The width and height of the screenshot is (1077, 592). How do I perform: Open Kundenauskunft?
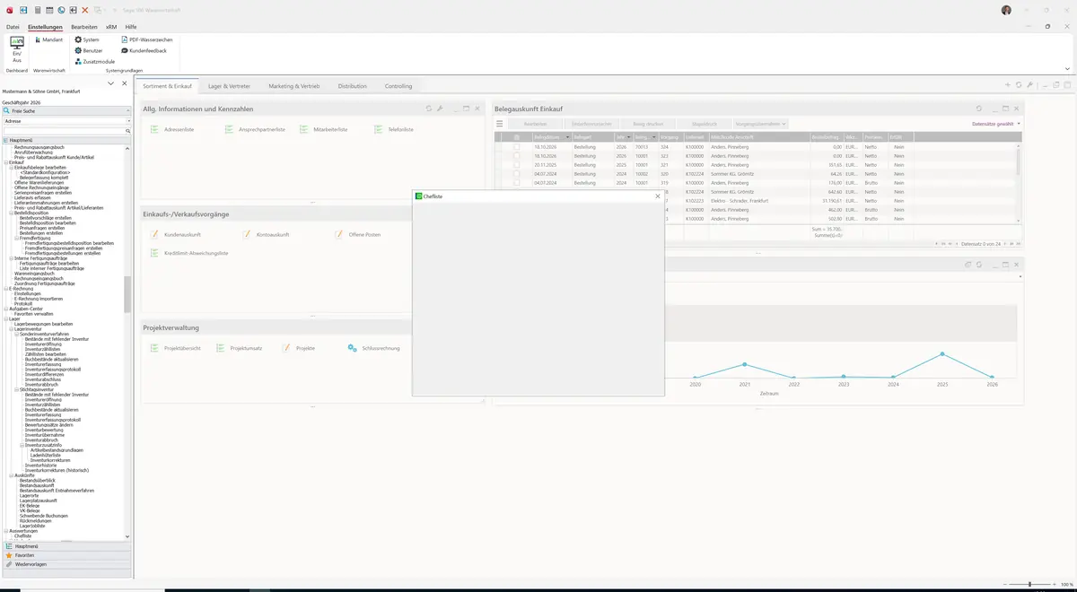176,234
